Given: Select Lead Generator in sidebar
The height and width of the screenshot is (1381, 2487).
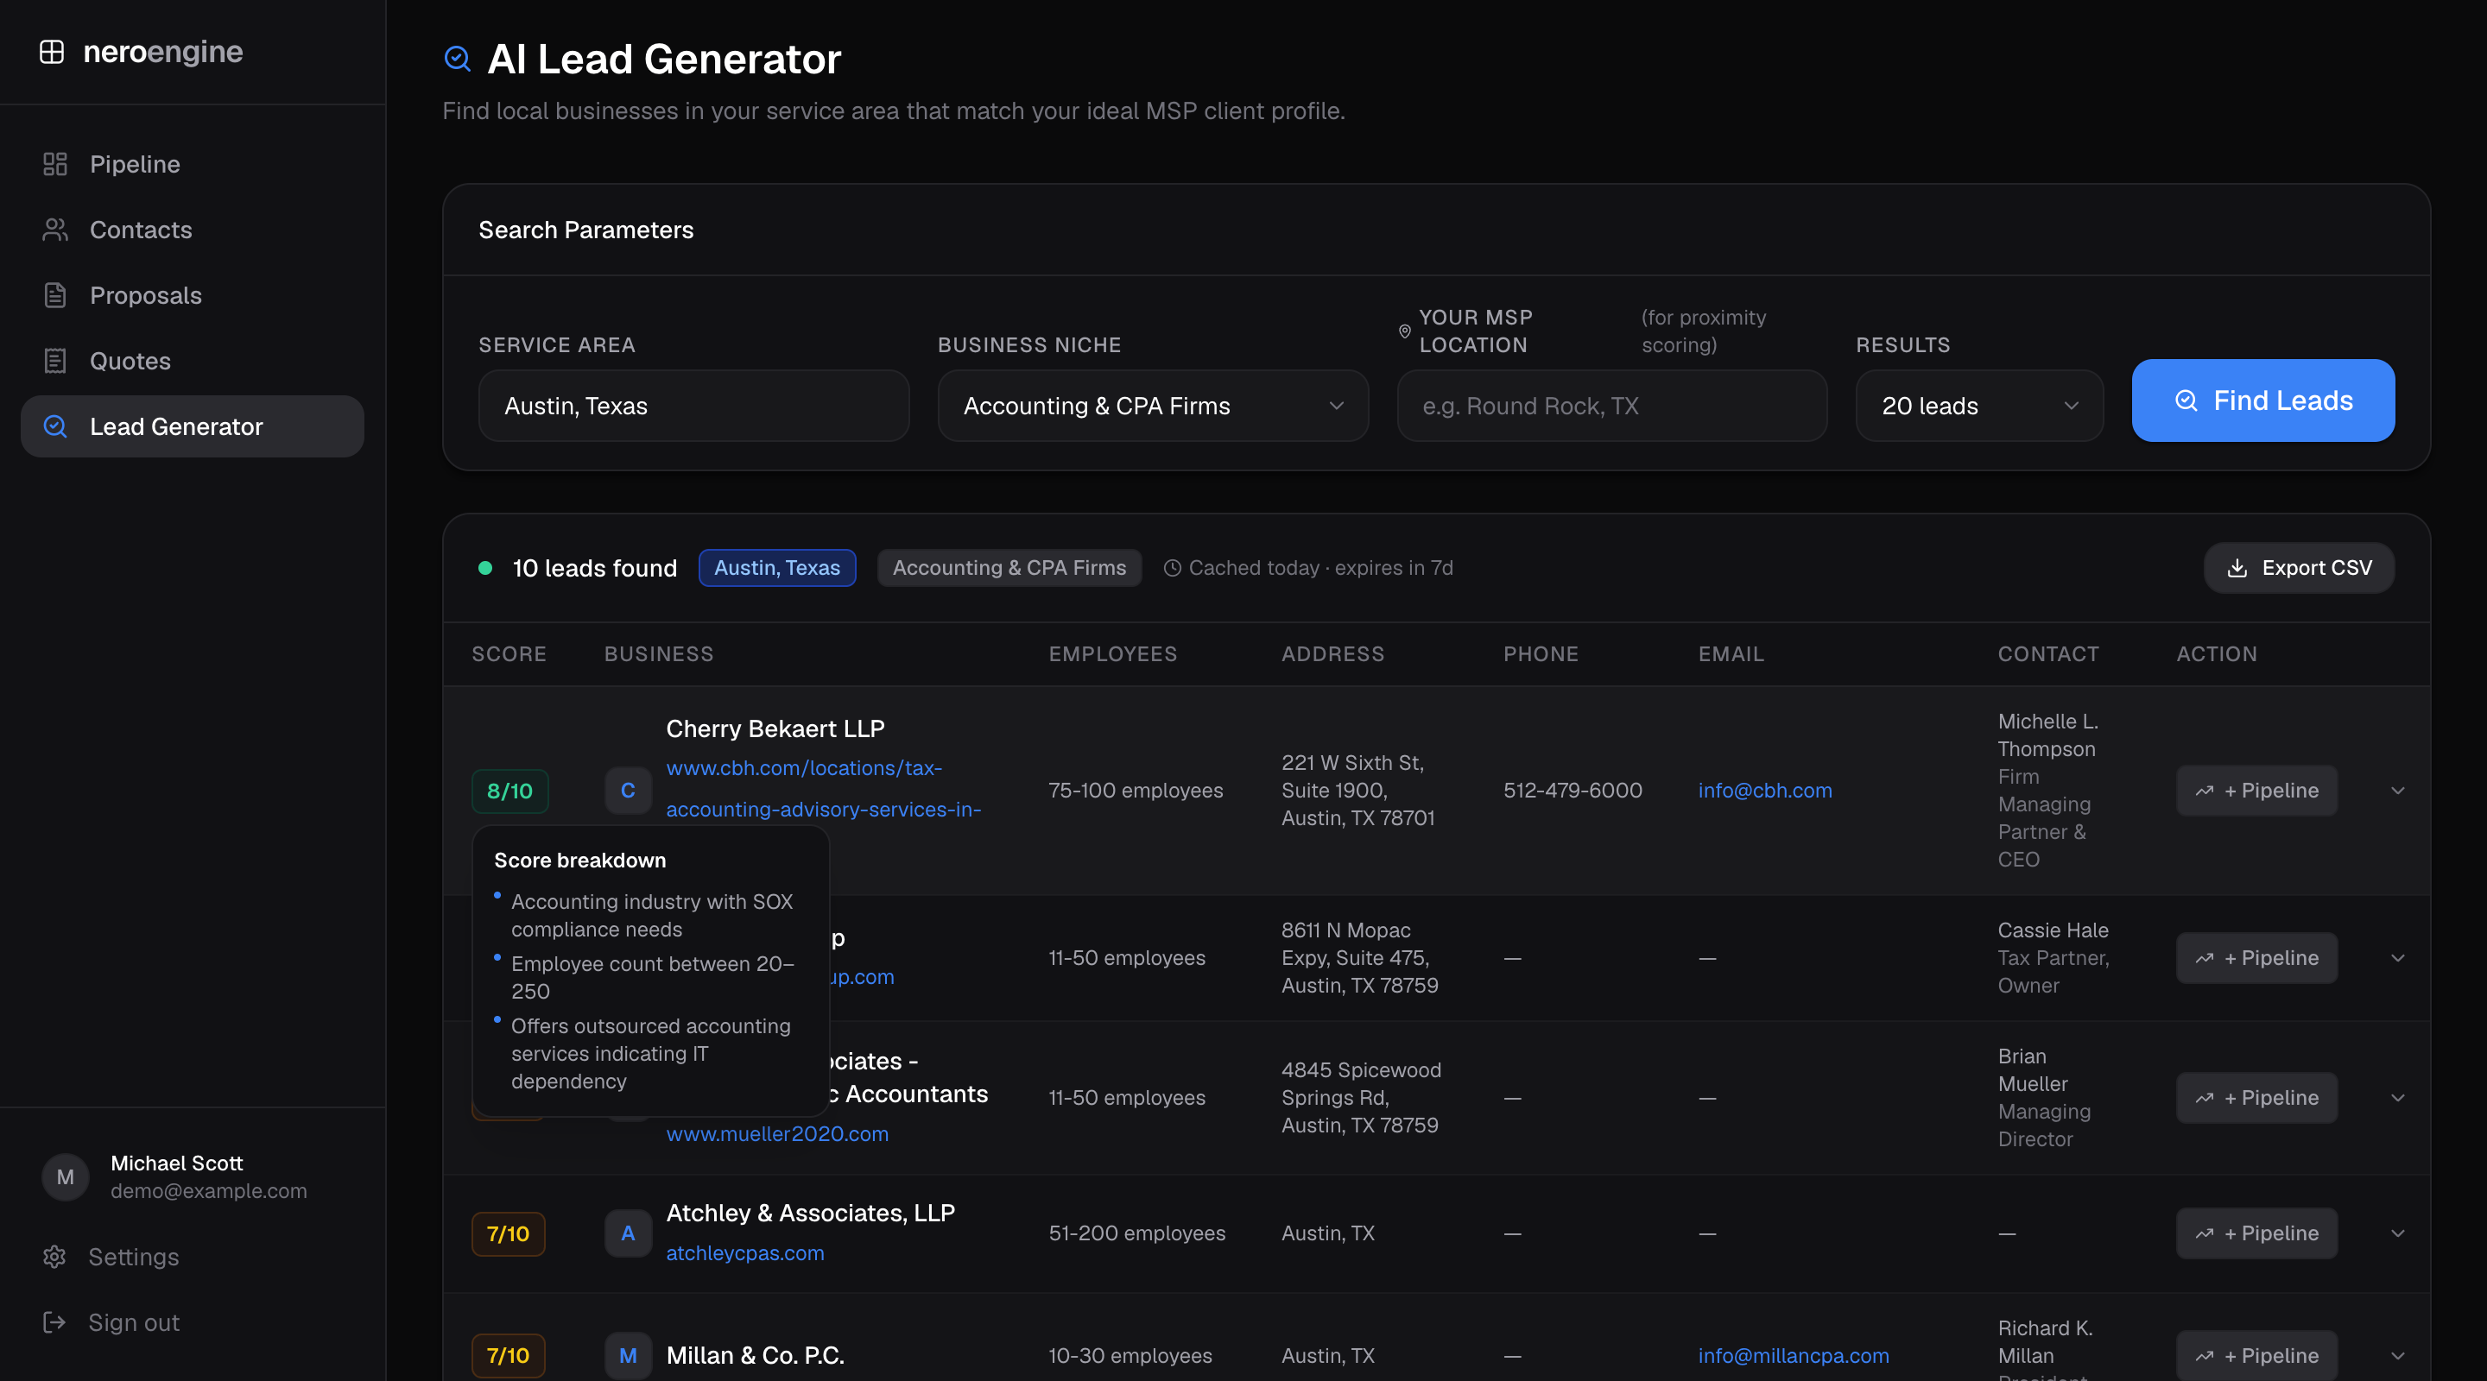Looking at the screenshot, I should point(192,426).
